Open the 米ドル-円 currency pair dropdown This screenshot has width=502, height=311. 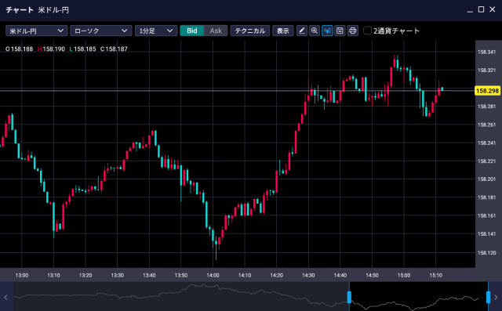coord(37,31)
